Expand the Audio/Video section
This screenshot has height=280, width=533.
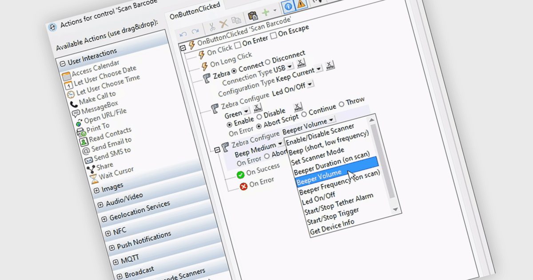[100, 205]
